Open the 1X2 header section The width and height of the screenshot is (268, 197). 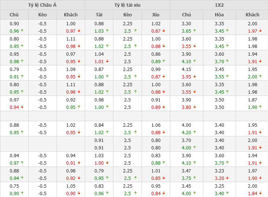pyautogui.click(x=219, y=5)
